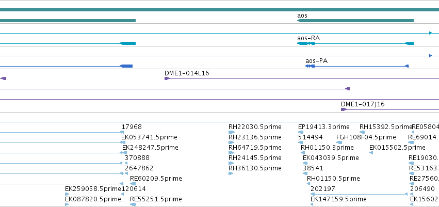This screenshot has width=439, height=207.
Task: Select the 370888 feature label
Action: pyautogui.click(x=137, y=158)
